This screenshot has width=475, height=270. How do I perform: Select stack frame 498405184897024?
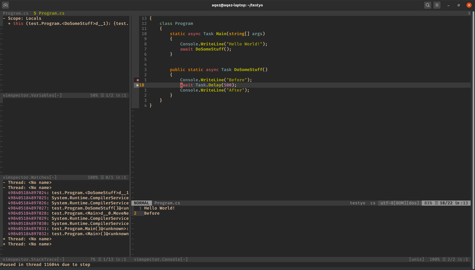click(68, 193)
